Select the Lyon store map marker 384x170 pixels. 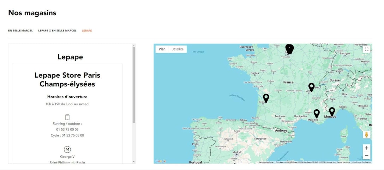[x=311, y=87]
